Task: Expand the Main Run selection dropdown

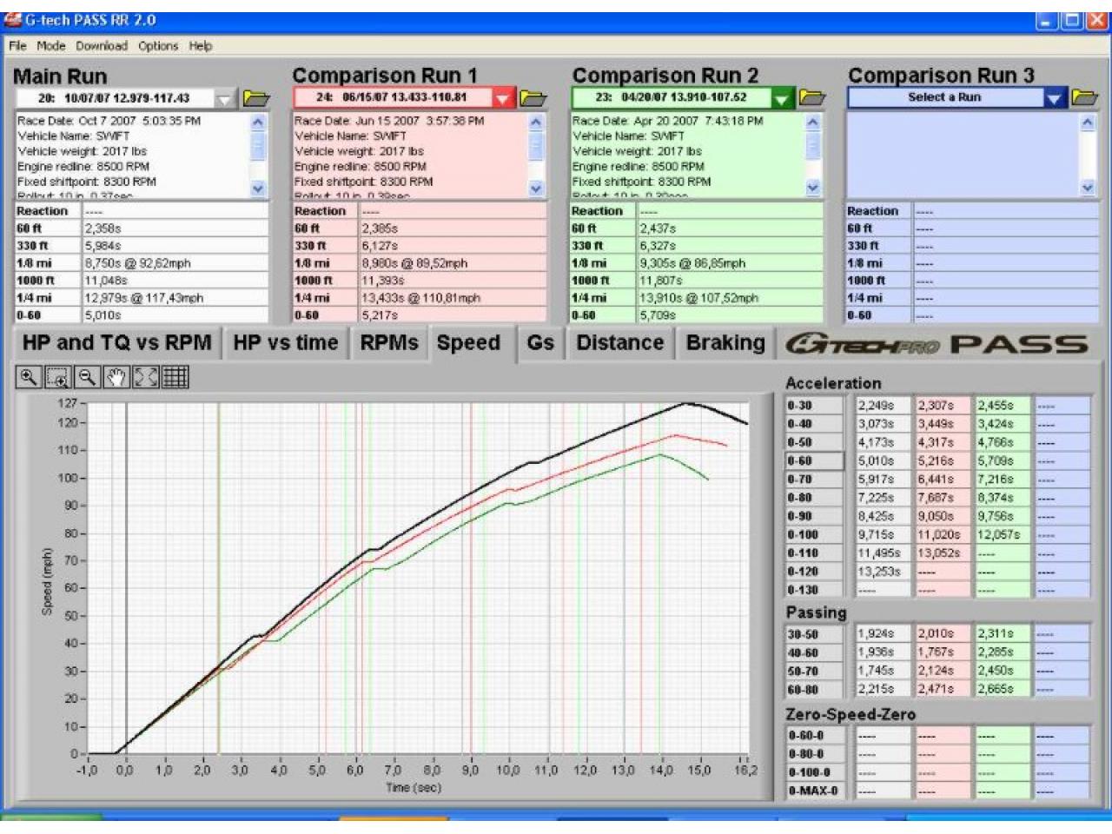Action: point(224,99)
